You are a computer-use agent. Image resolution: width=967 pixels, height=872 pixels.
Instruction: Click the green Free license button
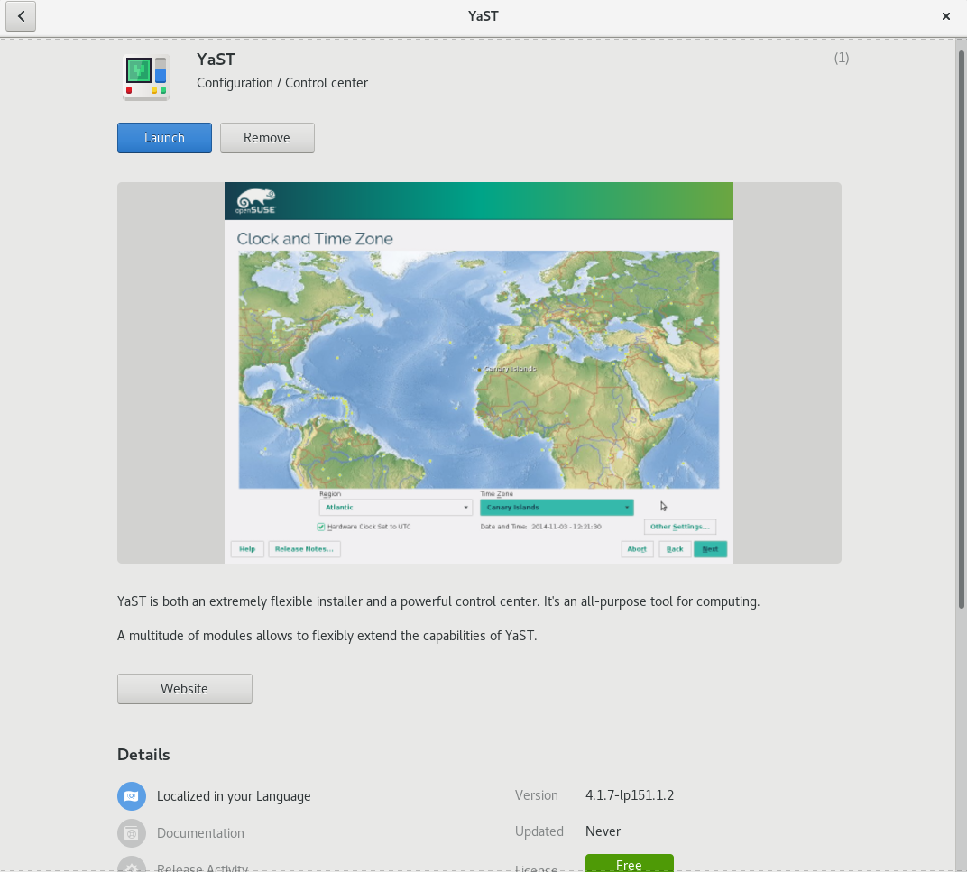coord(629,864)
